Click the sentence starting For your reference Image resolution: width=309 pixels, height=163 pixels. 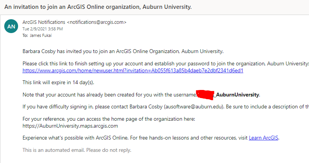[109, 119]
